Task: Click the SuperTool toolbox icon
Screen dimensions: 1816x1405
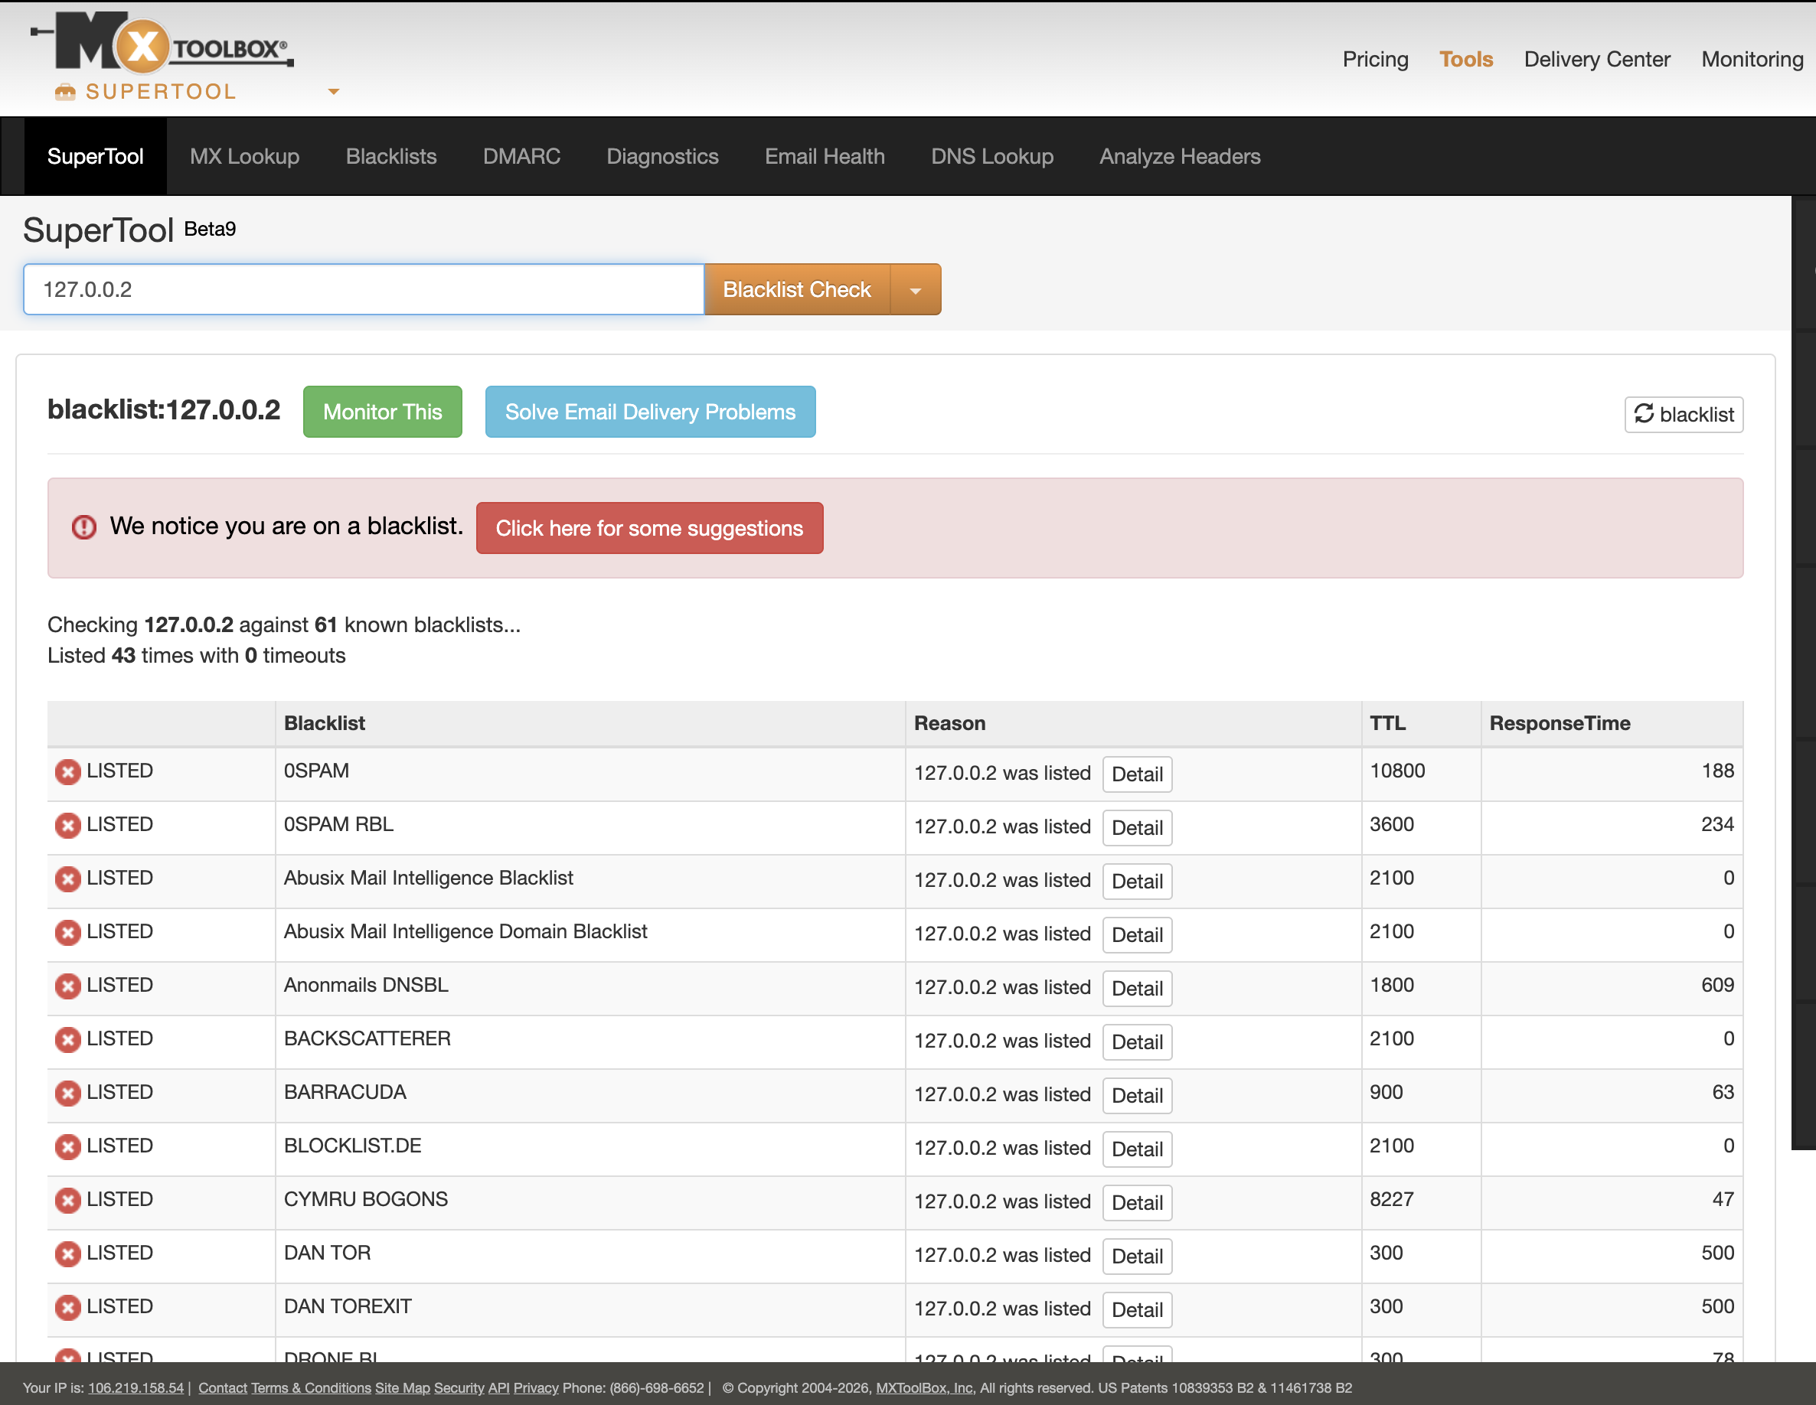Action: (x=65, y=92)
